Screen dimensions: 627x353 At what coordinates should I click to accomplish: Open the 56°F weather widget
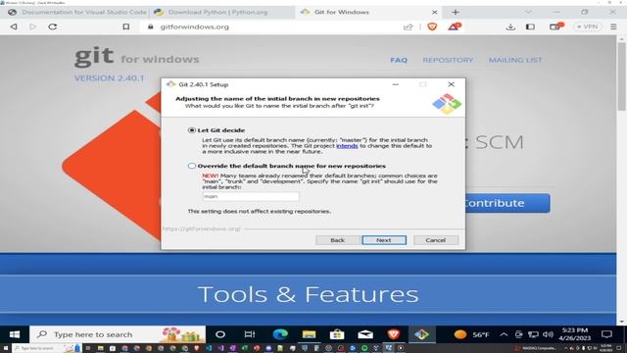tap(472, 334)
